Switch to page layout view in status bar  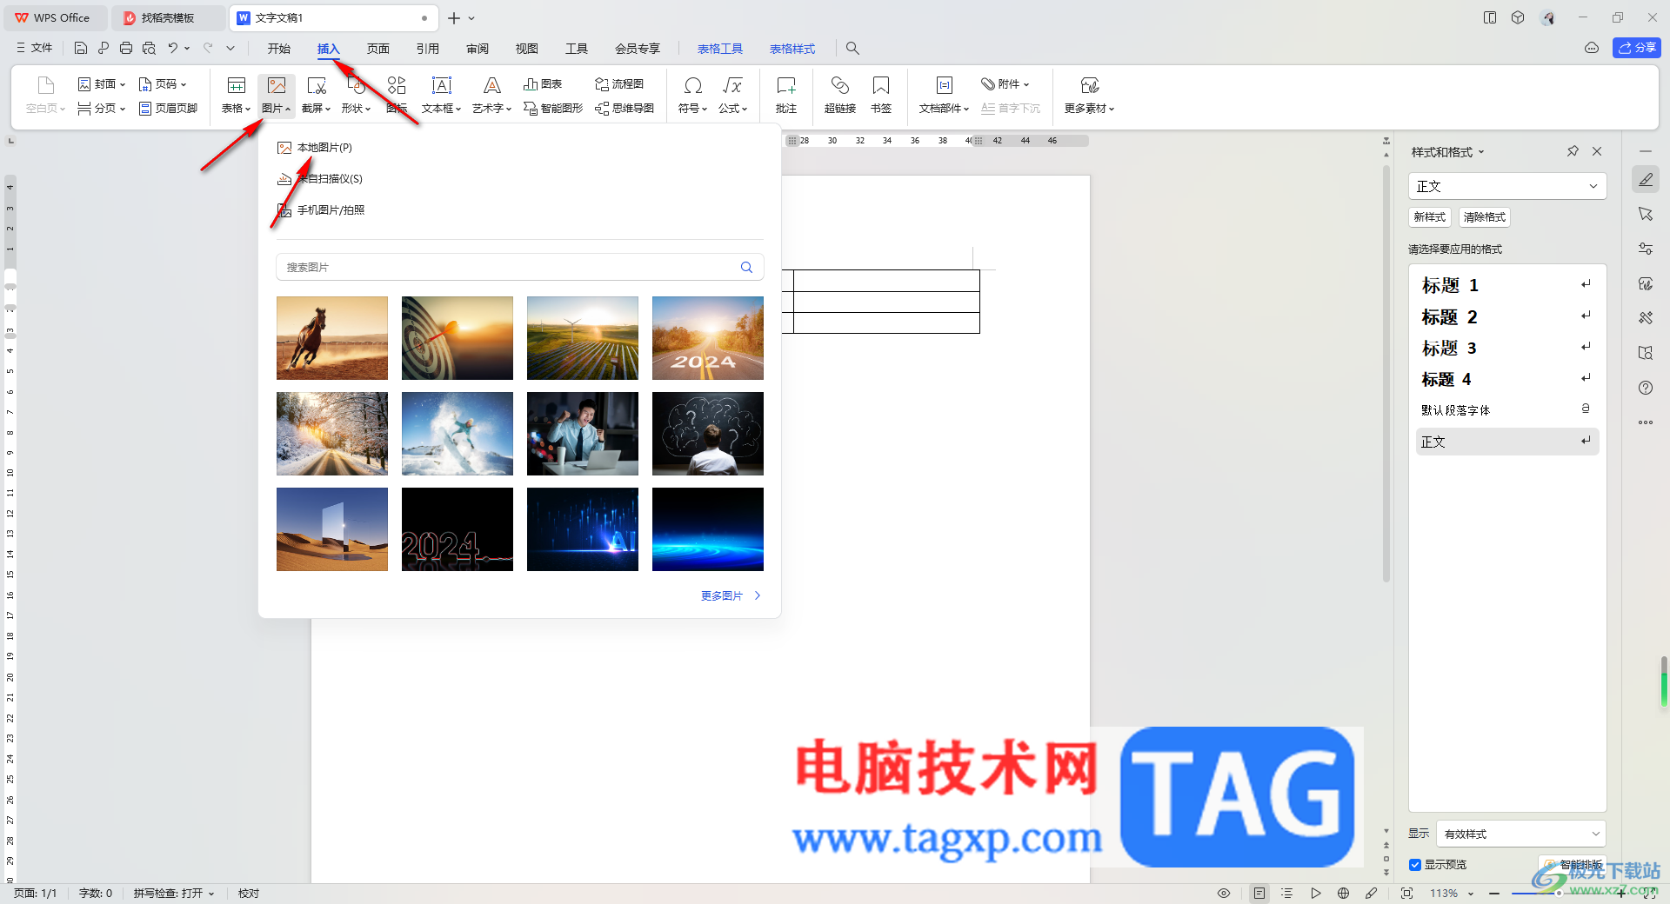1259,894
